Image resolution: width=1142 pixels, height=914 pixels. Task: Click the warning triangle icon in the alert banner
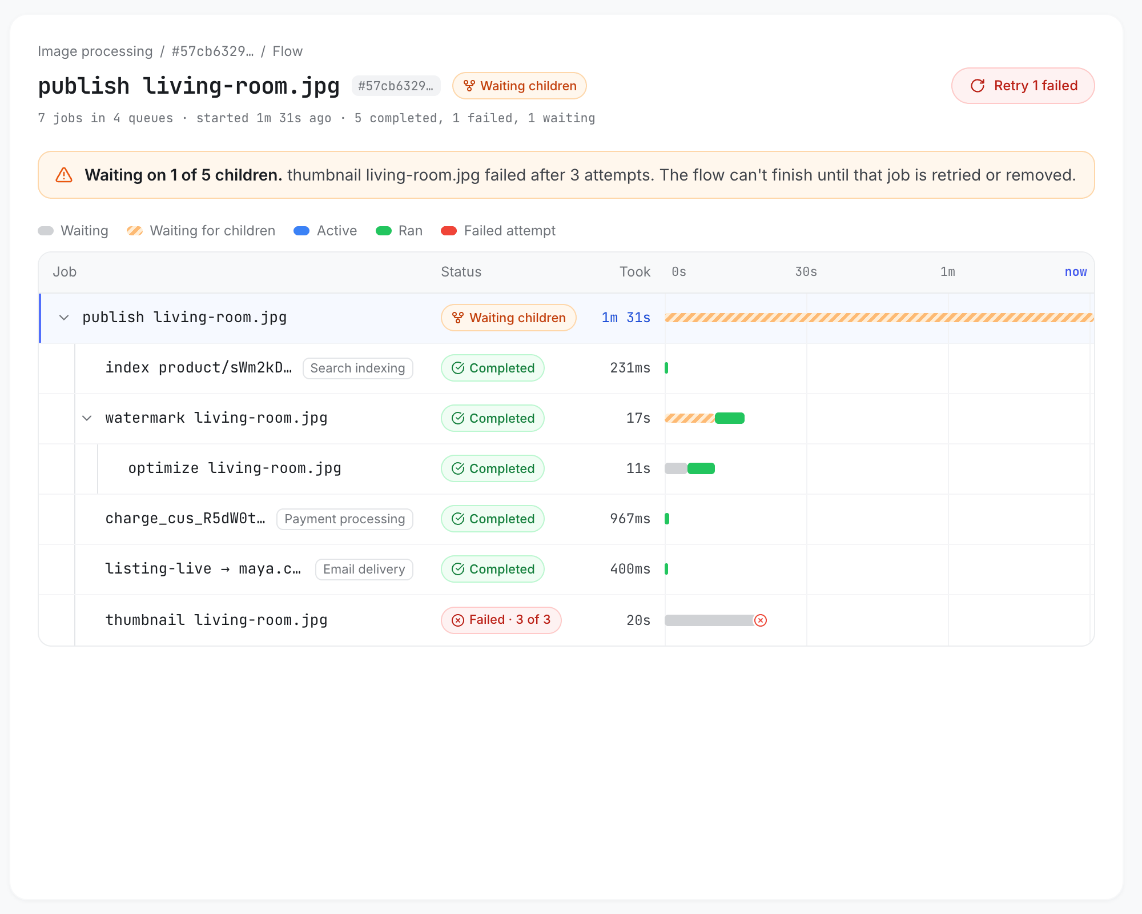click(x=64, y=175)
